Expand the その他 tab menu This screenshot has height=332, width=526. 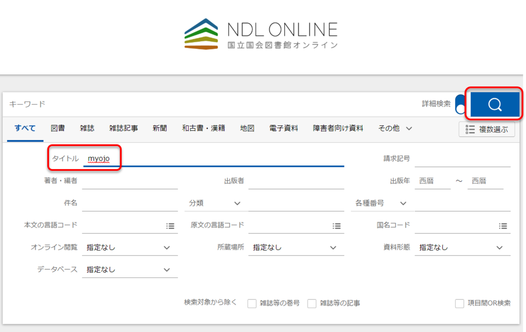pos(395,128)
